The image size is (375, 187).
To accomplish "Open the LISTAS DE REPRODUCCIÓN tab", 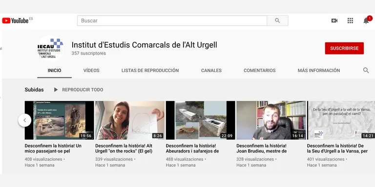I will [x=150, y=70].
